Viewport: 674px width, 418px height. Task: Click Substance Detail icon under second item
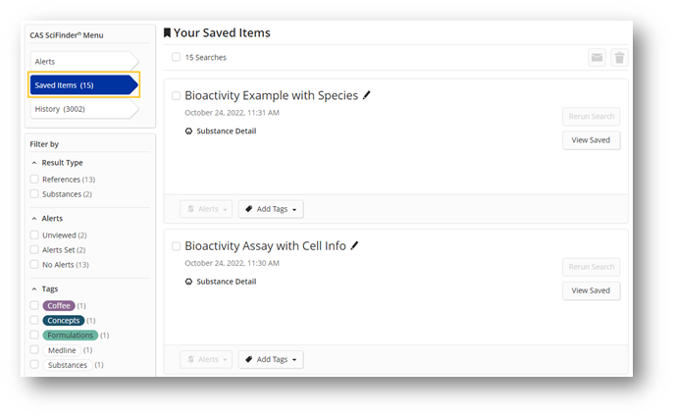pyautogui.click(x=188, y=282)
